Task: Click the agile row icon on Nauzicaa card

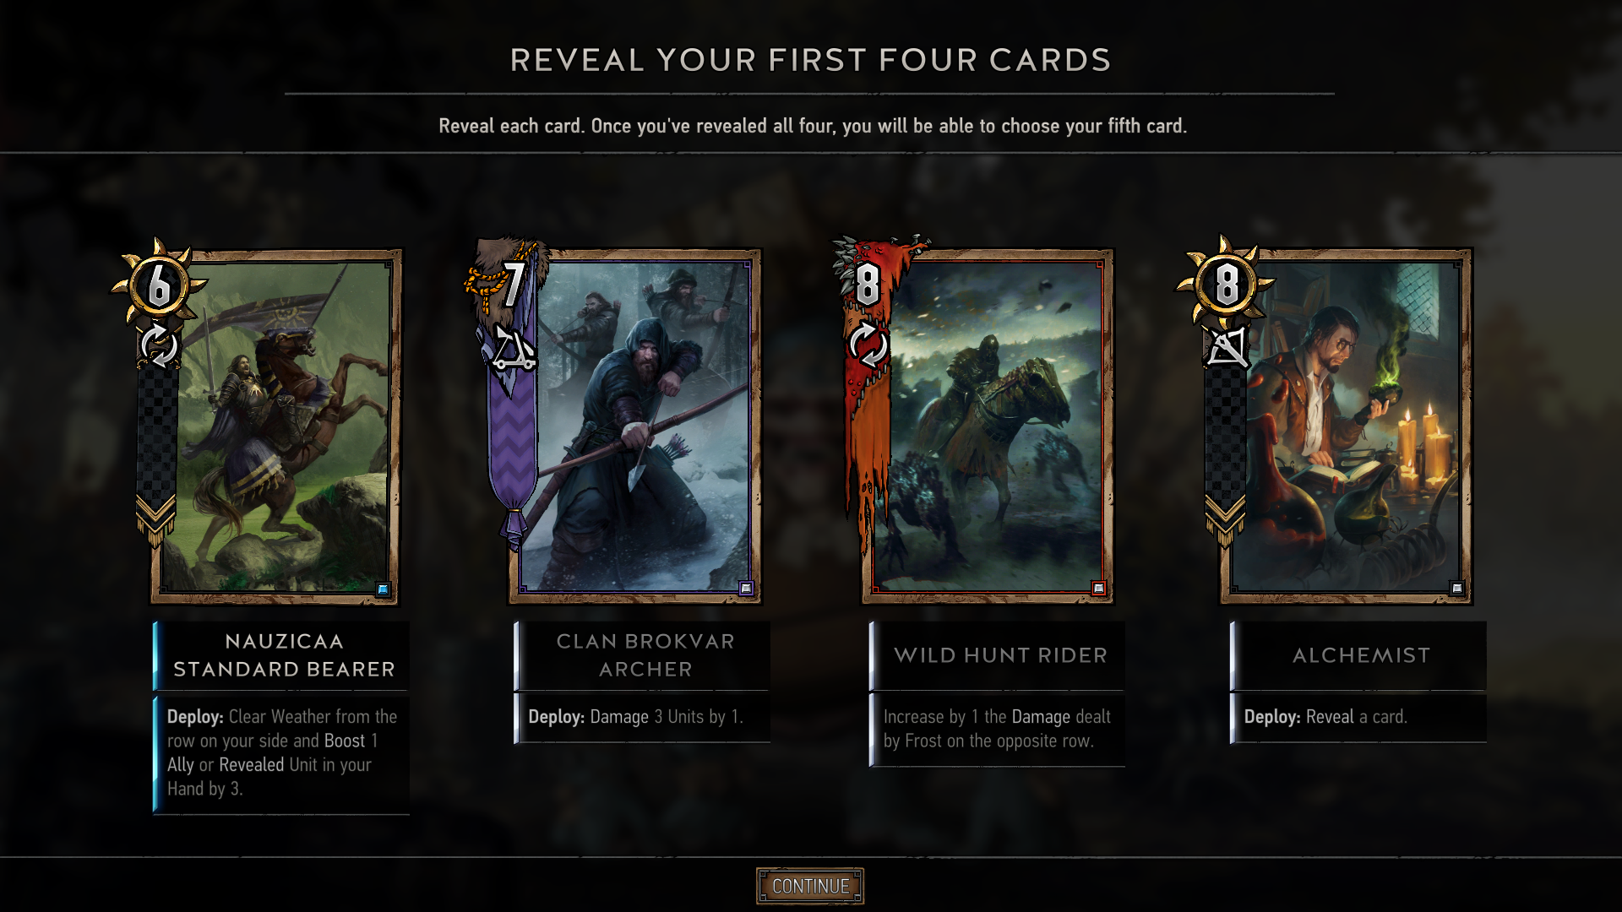Action: coord(158,345)
